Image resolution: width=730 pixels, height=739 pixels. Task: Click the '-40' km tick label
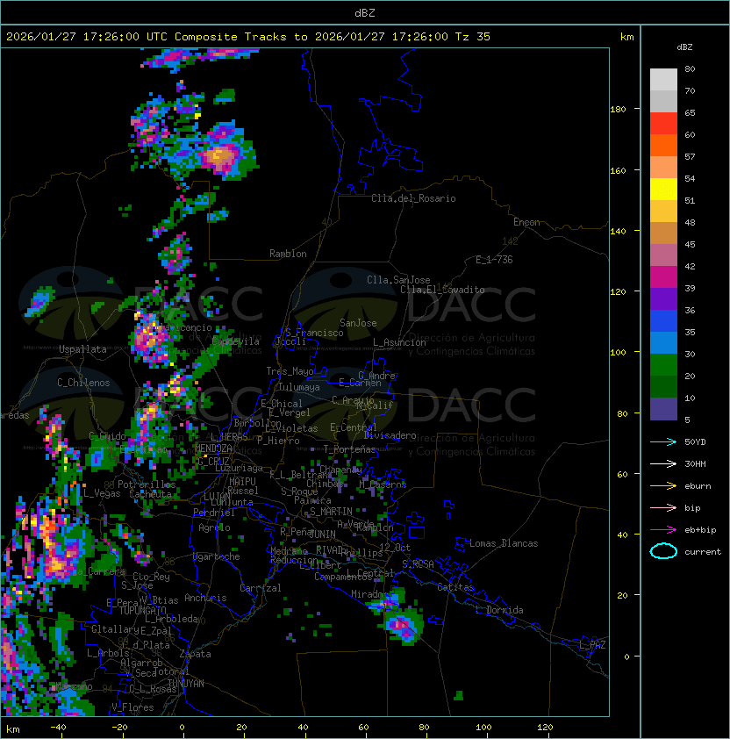click(58, 728)
